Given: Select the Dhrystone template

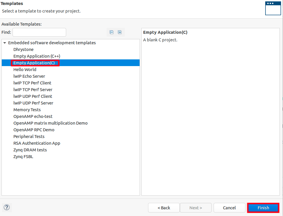Looking at the screenshot, I should coord(24,49).
